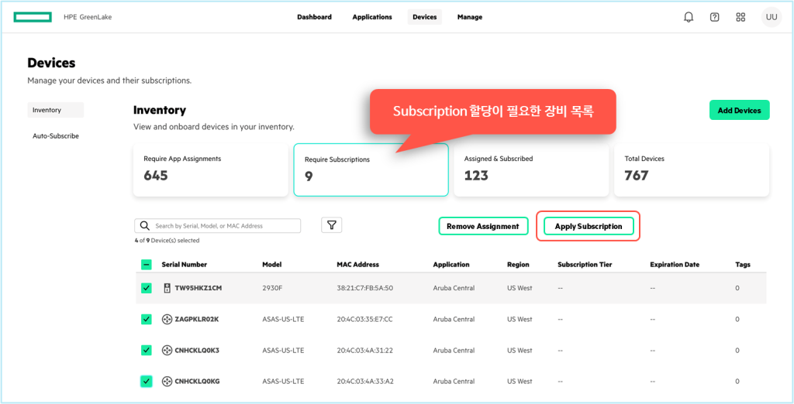Click the switch device icon for TW95HKZ1CM

click(x=167, y=288)
